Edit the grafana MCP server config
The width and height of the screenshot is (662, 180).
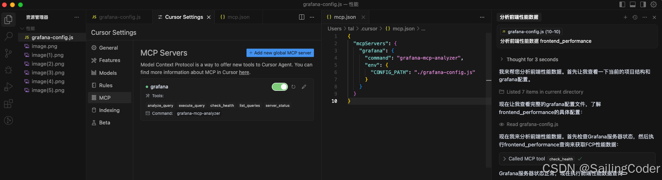(304, 87)
